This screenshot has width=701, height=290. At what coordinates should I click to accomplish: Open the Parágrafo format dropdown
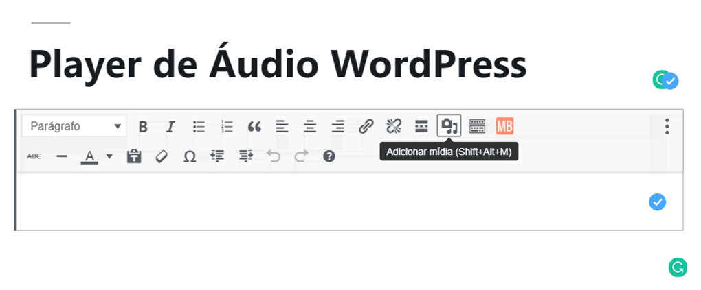coord(74,126)
